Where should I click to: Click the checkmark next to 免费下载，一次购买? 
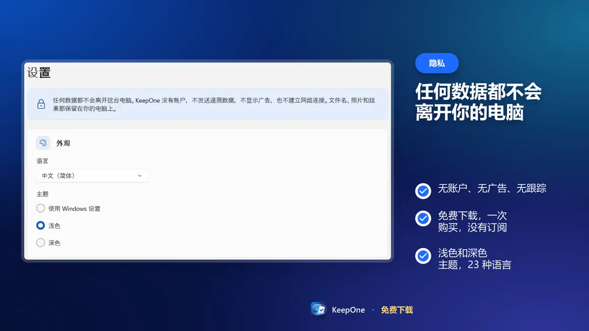click(423, 218)
